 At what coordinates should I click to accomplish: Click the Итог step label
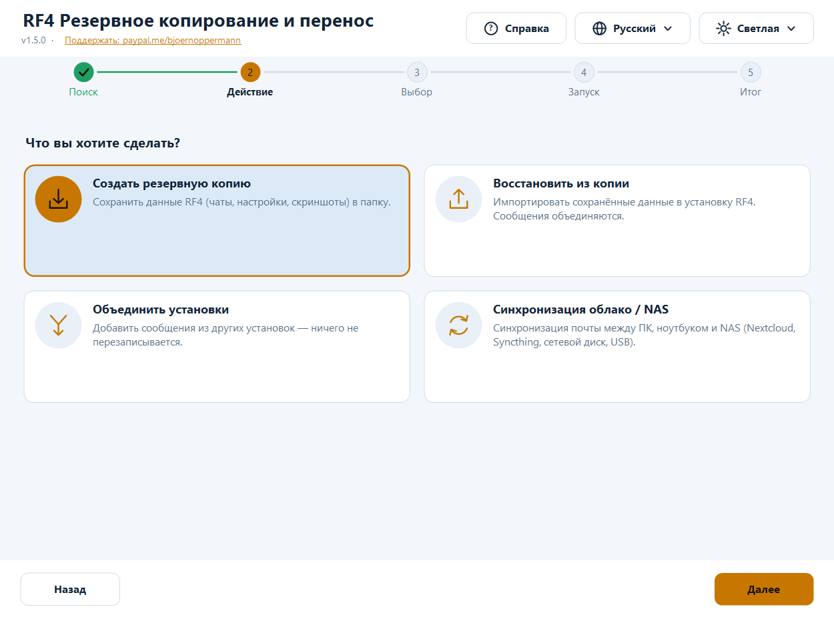pos(751,92)
